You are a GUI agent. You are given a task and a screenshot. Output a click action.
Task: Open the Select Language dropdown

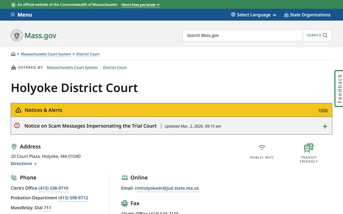[254, 15]
